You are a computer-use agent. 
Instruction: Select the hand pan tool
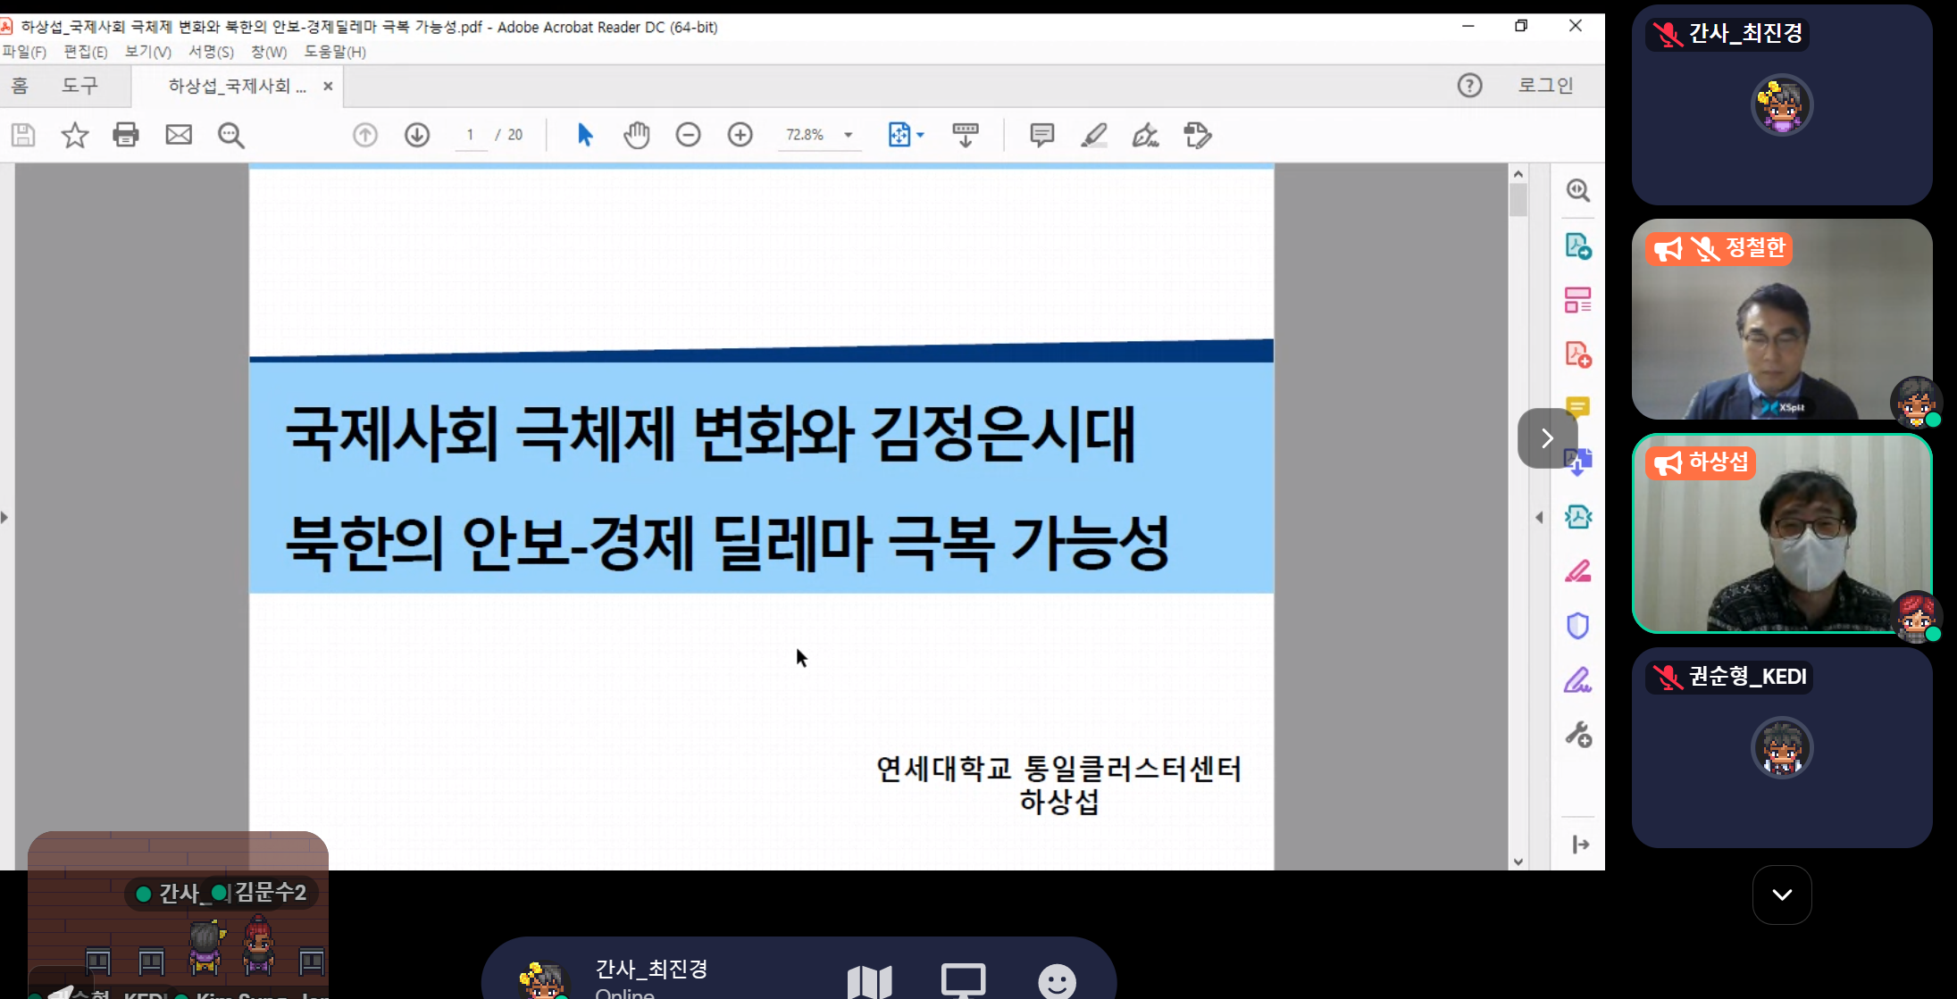point(636,135)
